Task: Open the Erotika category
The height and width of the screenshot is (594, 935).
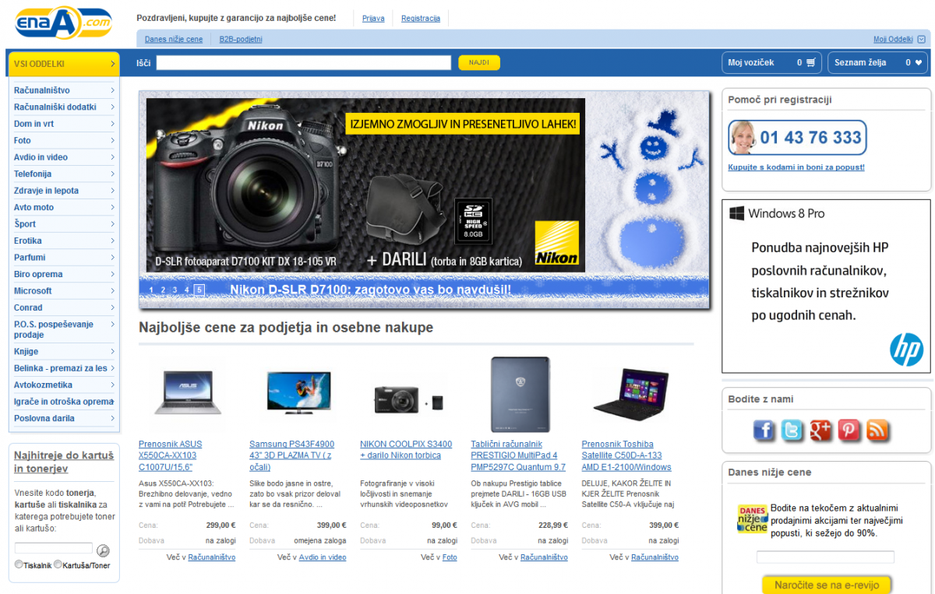Action: tap(64, 241)
